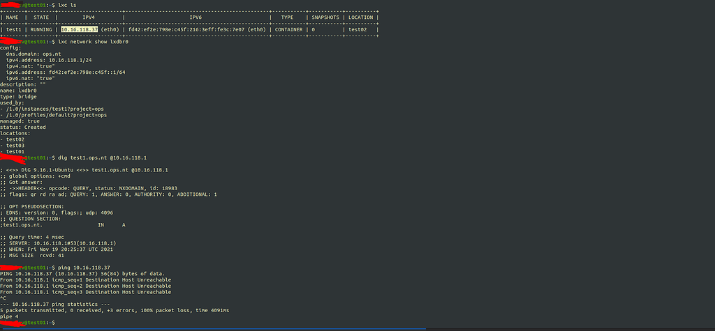Click the ';test1.ops.nt. IN A' question record
Image resolution: width=715 pixels, height=331 pixels.
[62, 225]
